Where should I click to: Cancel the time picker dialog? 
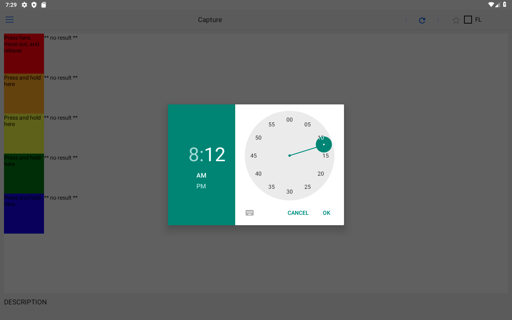[x=298, y=212]
